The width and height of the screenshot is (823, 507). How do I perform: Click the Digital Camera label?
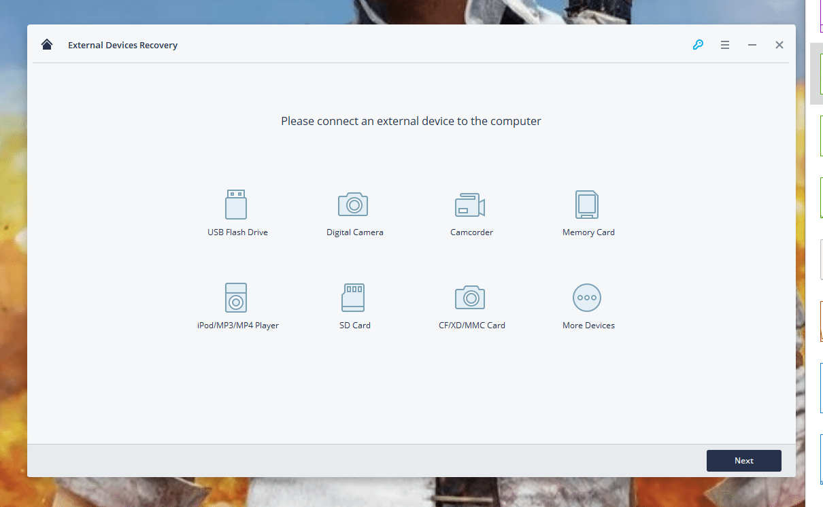[355, 232]
